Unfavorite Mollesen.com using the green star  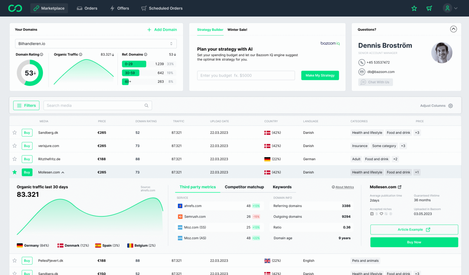point(15,172)
